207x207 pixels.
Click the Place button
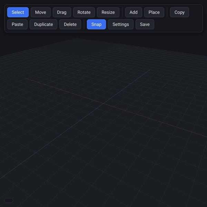click(x=154, y=12)
